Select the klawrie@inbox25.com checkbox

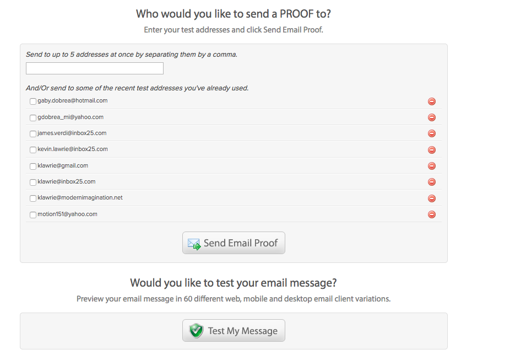[x=33, y=182]
